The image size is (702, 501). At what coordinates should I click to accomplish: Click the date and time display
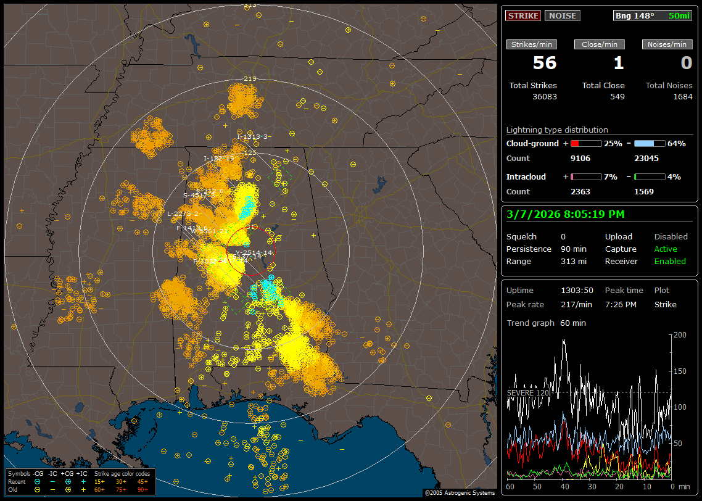(565, 215)
